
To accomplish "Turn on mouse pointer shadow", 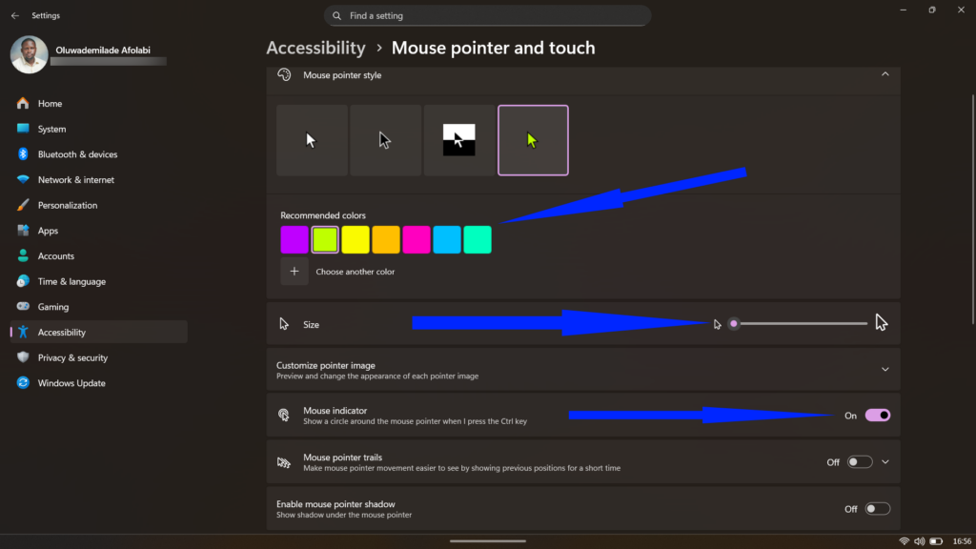I will (878, 508).
